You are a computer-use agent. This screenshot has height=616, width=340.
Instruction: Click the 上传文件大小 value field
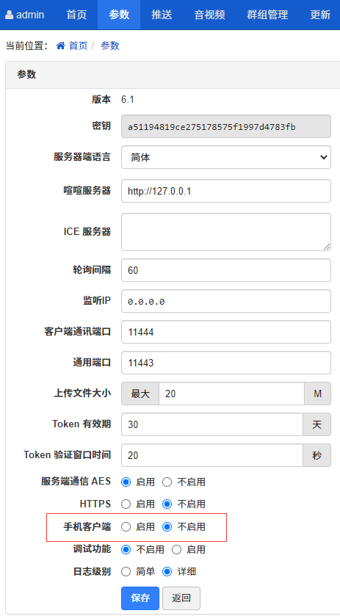pyautogui.click(x=231, y=394)
